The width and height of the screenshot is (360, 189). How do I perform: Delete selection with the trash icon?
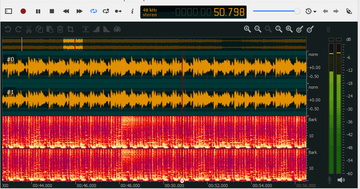coord(60,29)
